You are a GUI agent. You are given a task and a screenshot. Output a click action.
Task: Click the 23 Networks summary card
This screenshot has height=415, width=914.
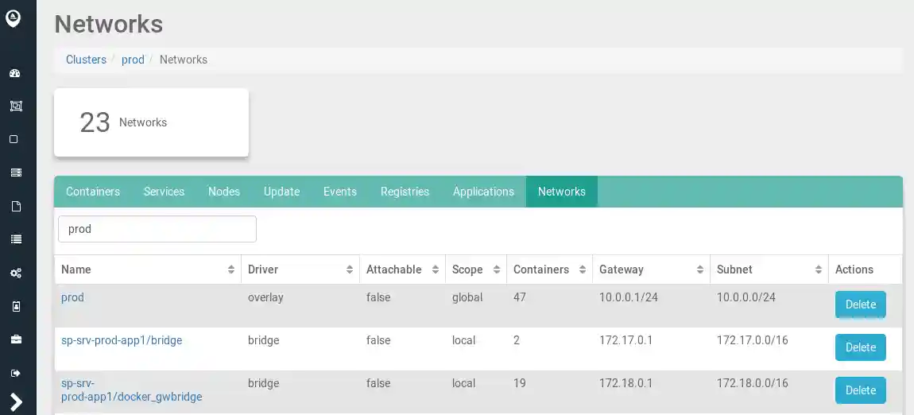tap(152, 122)
